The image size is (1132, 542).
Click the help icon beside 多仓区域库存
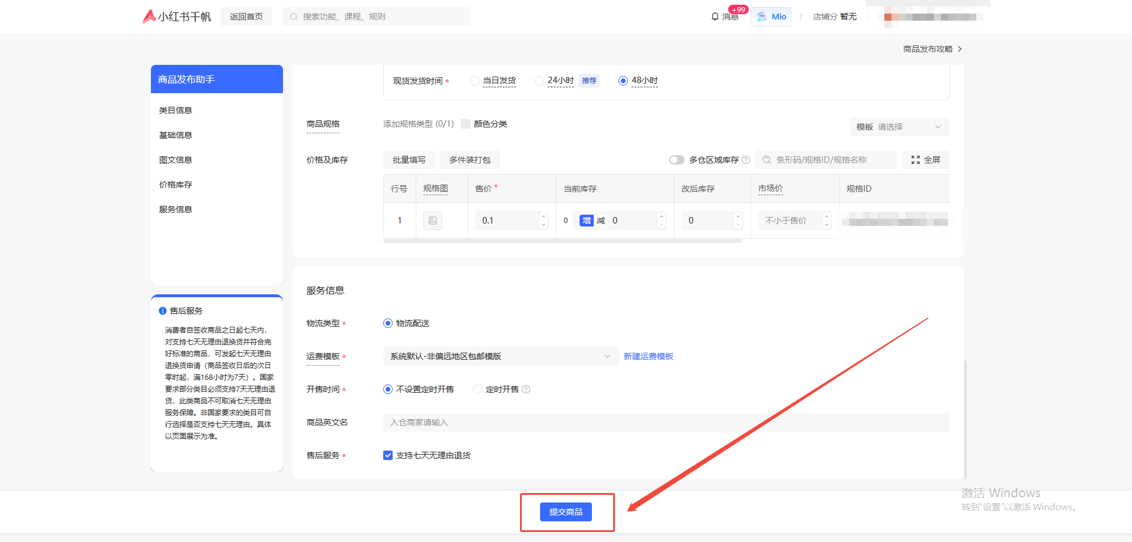(746, 160)
